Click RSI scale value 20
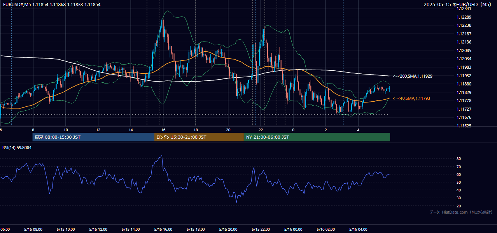Viewport: 497px width, 233px height. click(x=458, y=206)
